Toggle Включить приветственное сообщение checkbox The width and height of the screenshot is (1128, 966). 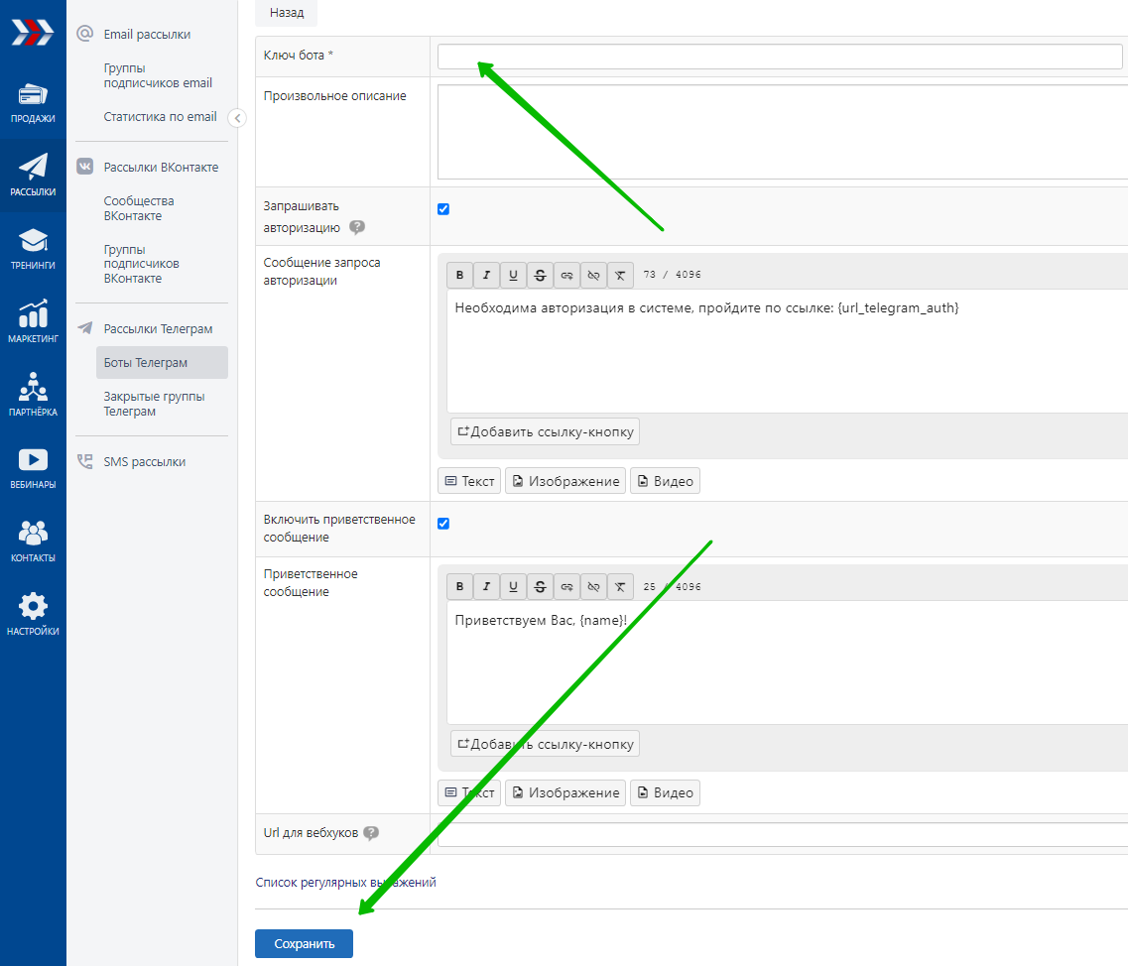pos(443,524)
